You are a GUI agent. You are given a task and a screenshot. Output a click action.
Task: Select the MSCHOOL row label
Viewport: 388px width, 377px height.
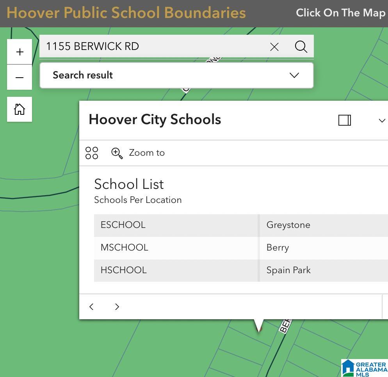124,247
